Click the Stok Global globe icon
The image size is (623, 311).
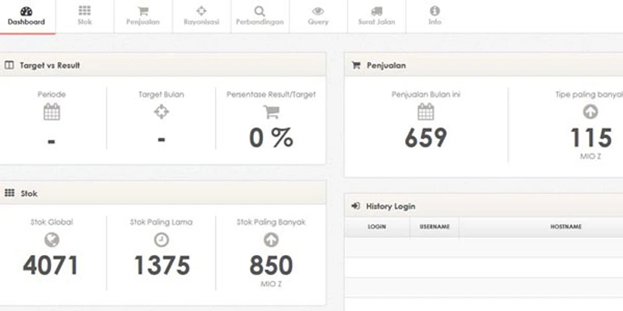pos(51,239)
